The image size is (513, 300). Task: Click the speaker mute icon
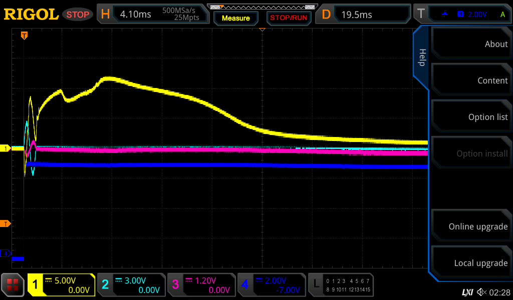click(482, 291)
